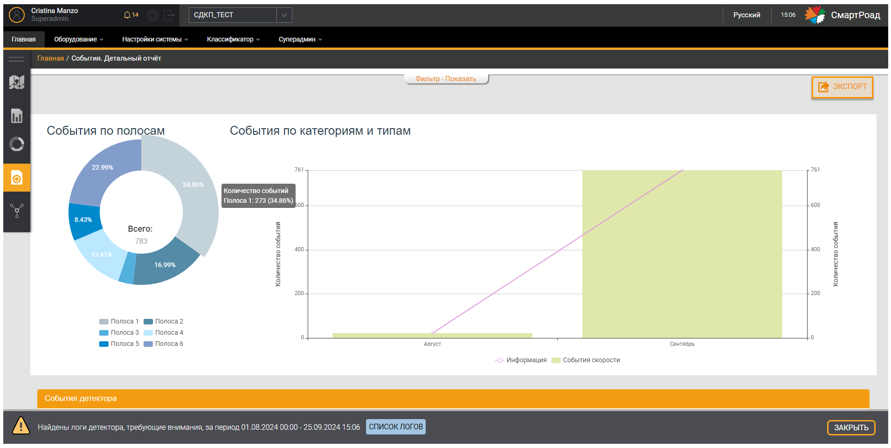Follow the Главная breadcrumb link
The image size is (891, 448).
pos(50,58)
